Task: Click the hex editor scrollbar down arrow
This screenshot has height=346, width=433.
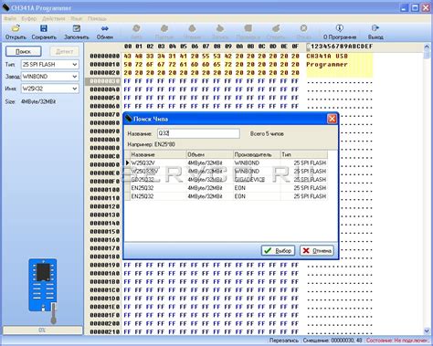Action: pyautogui.click(x=427, y=330)
